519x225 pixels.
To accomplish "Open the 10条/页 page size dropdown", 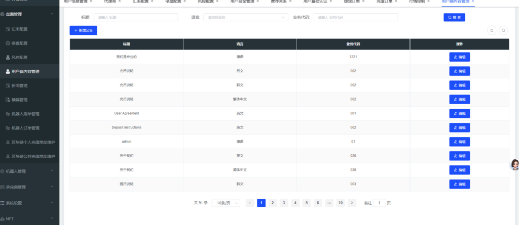I will [x=226, y=203].
